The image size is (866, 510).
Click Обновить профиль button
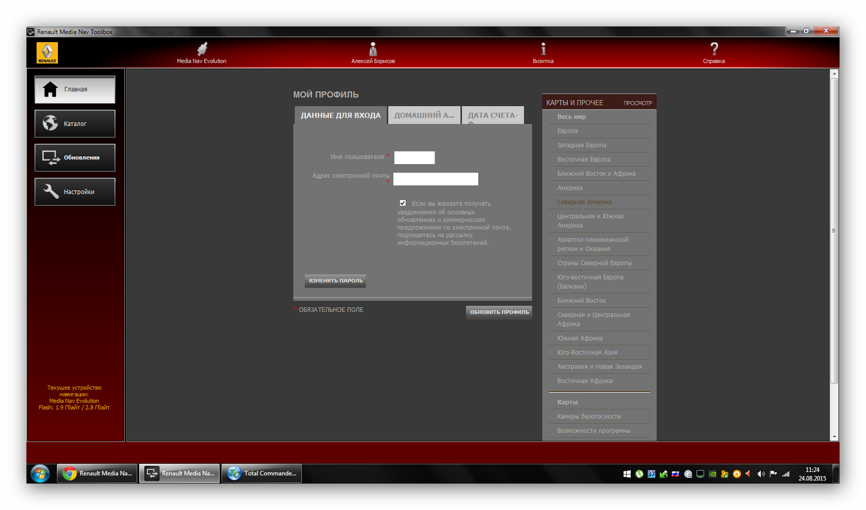pos(499,312)
